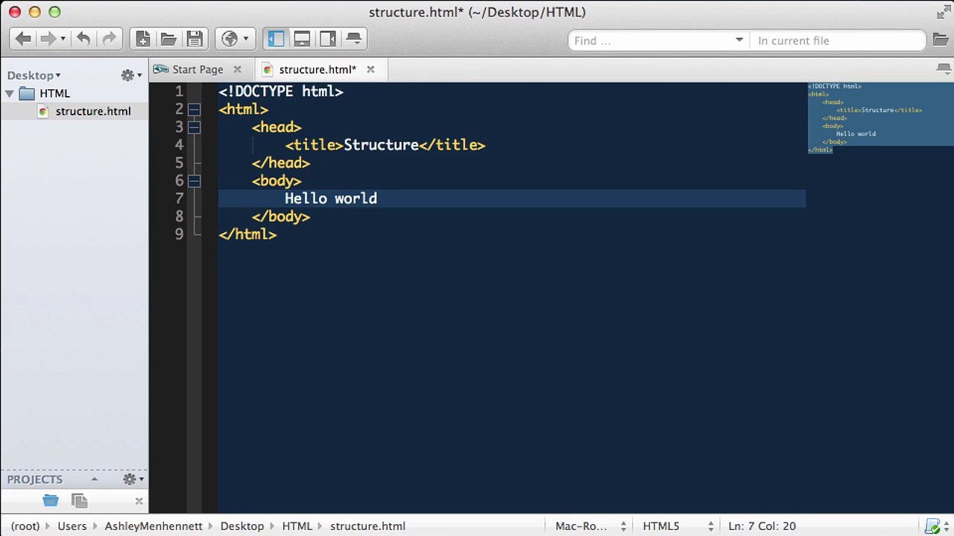Create a new file from toolbar
The height and width of the screenshot is (536, 954).
point(143,39)
